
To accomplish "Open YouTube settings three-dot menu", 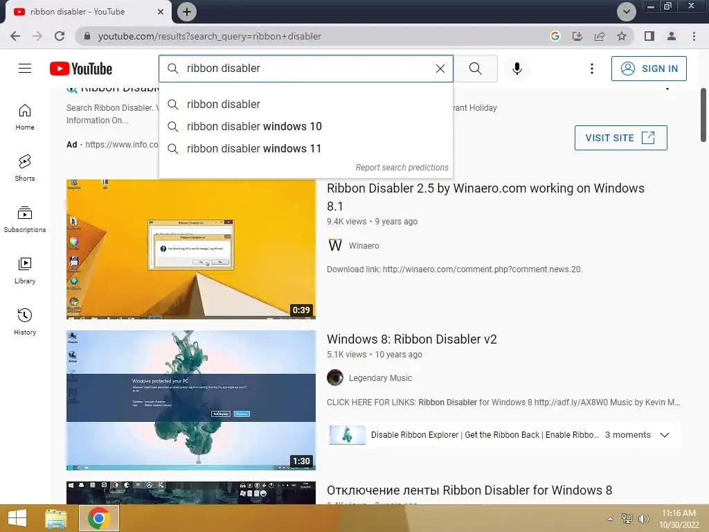I will coord(591,69).
